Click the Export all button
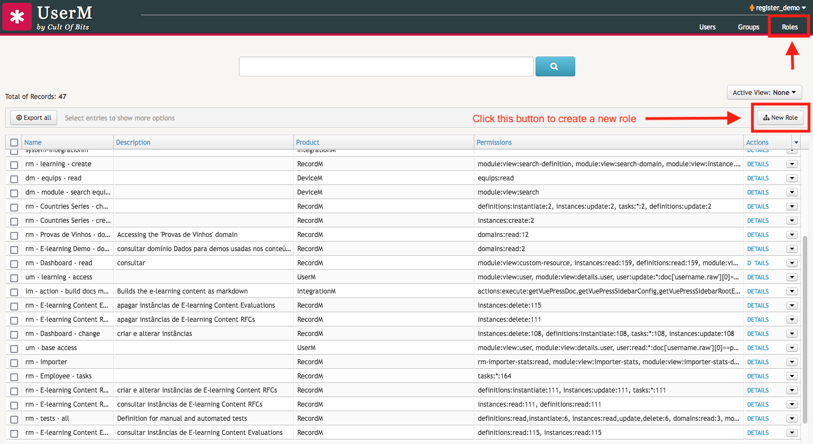The image size is (813, 444). click(34, 118)
